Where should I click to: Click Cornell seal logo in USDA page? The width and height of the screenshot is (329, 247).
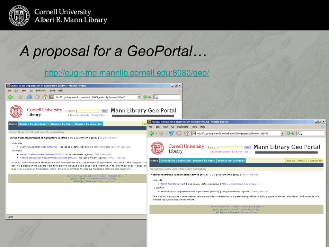click(x=16, y=112)
